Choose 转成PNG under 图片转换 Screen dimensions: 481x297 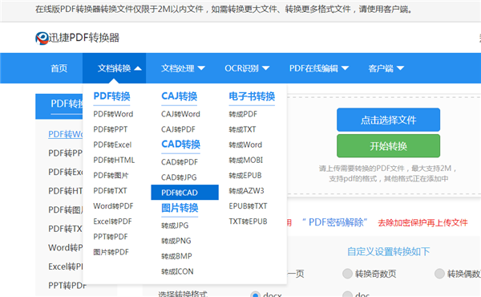(176, 241)
